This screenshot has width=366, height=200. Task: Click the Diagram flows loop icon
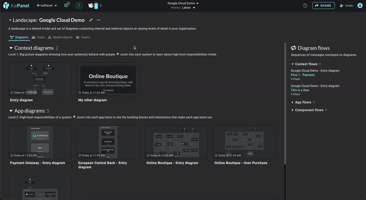point(293,48)
